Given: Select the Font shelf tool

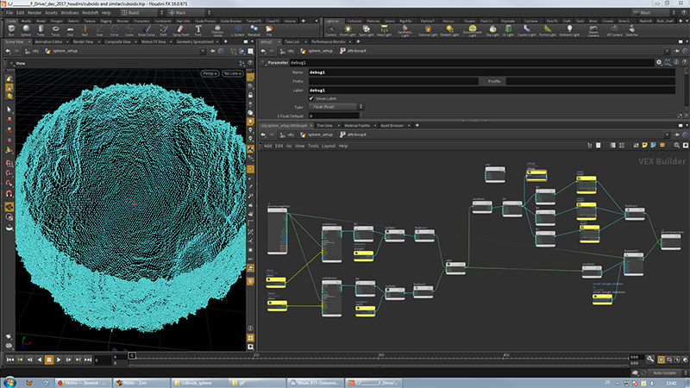Looking at the screenshot, I should 198,30.
